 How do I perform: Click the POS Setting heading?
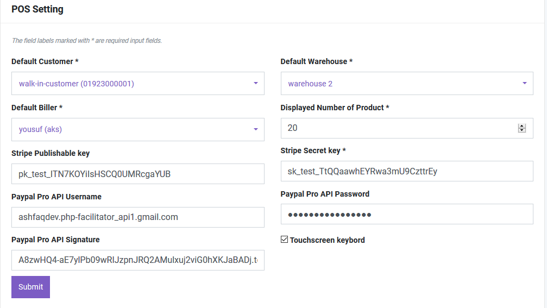tap(37, 9)
